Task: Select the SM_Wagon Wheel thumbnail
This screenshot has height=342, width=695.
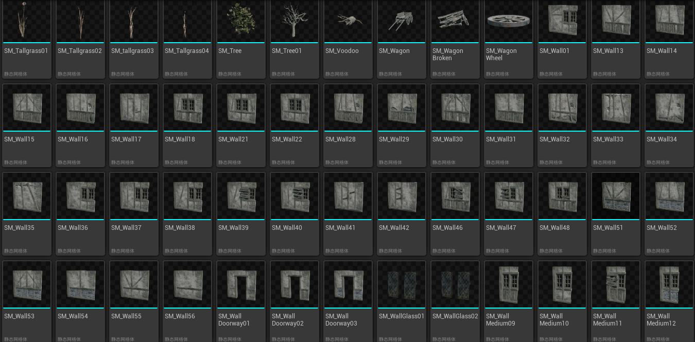Action: [509, 21]
